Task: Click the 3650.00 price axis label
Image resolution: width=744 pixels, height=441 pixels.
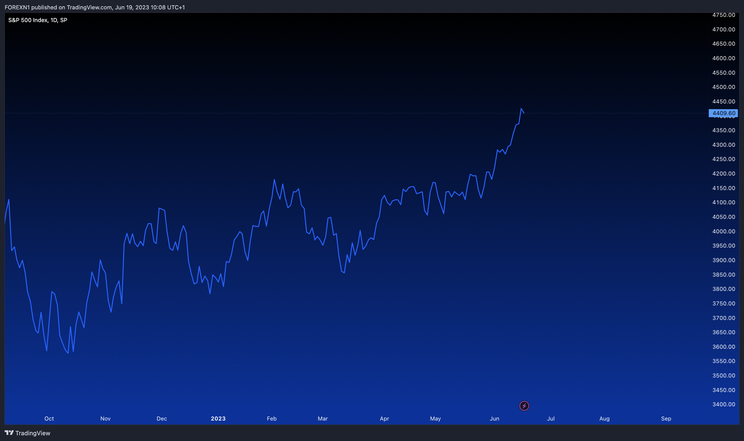Action: (x=724, y=333)
